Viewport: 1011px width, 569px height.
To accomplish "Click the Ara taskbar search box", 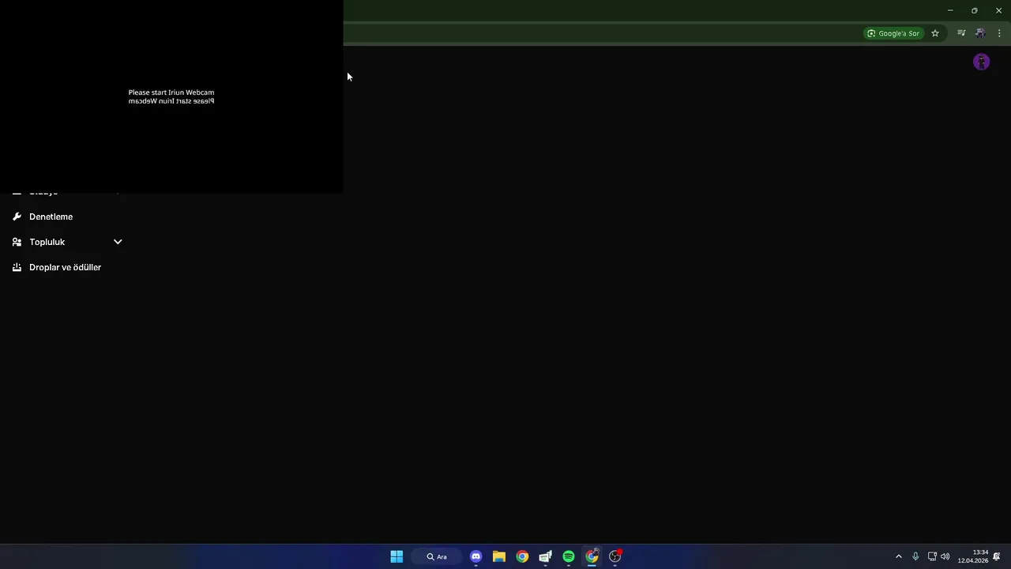I will (437, 556).
